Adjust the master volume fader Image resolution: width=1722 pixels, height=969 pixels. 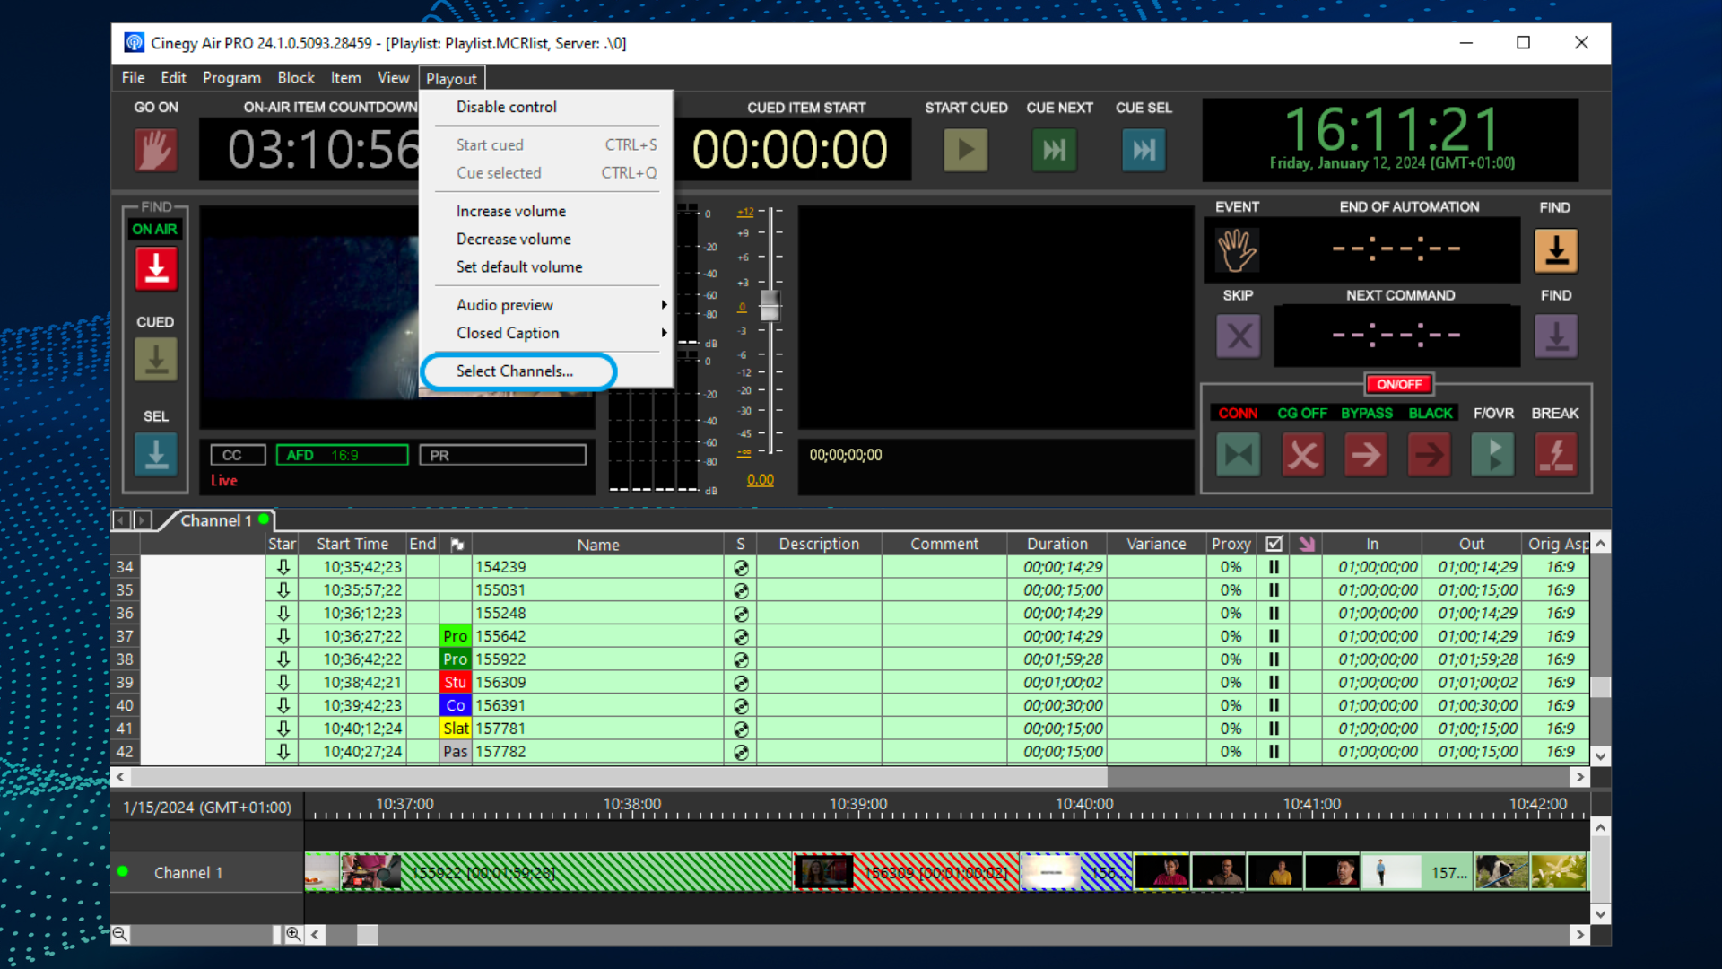770,306
